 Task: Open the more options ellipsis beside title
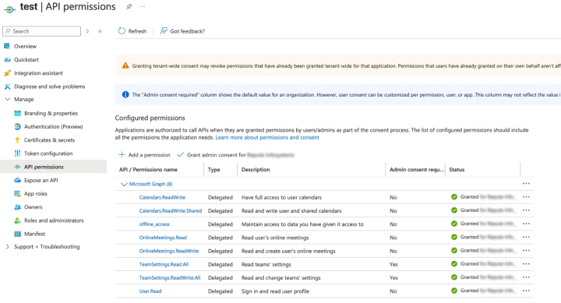[143, 6]
